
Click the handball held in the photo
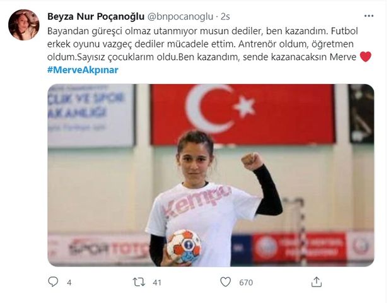(184, 247)
